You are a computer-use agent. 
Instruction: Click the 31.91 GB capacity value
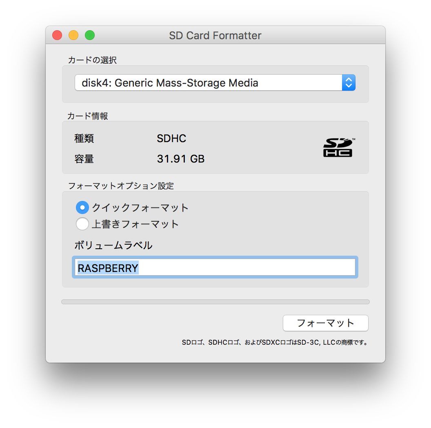tap(180, 159)
